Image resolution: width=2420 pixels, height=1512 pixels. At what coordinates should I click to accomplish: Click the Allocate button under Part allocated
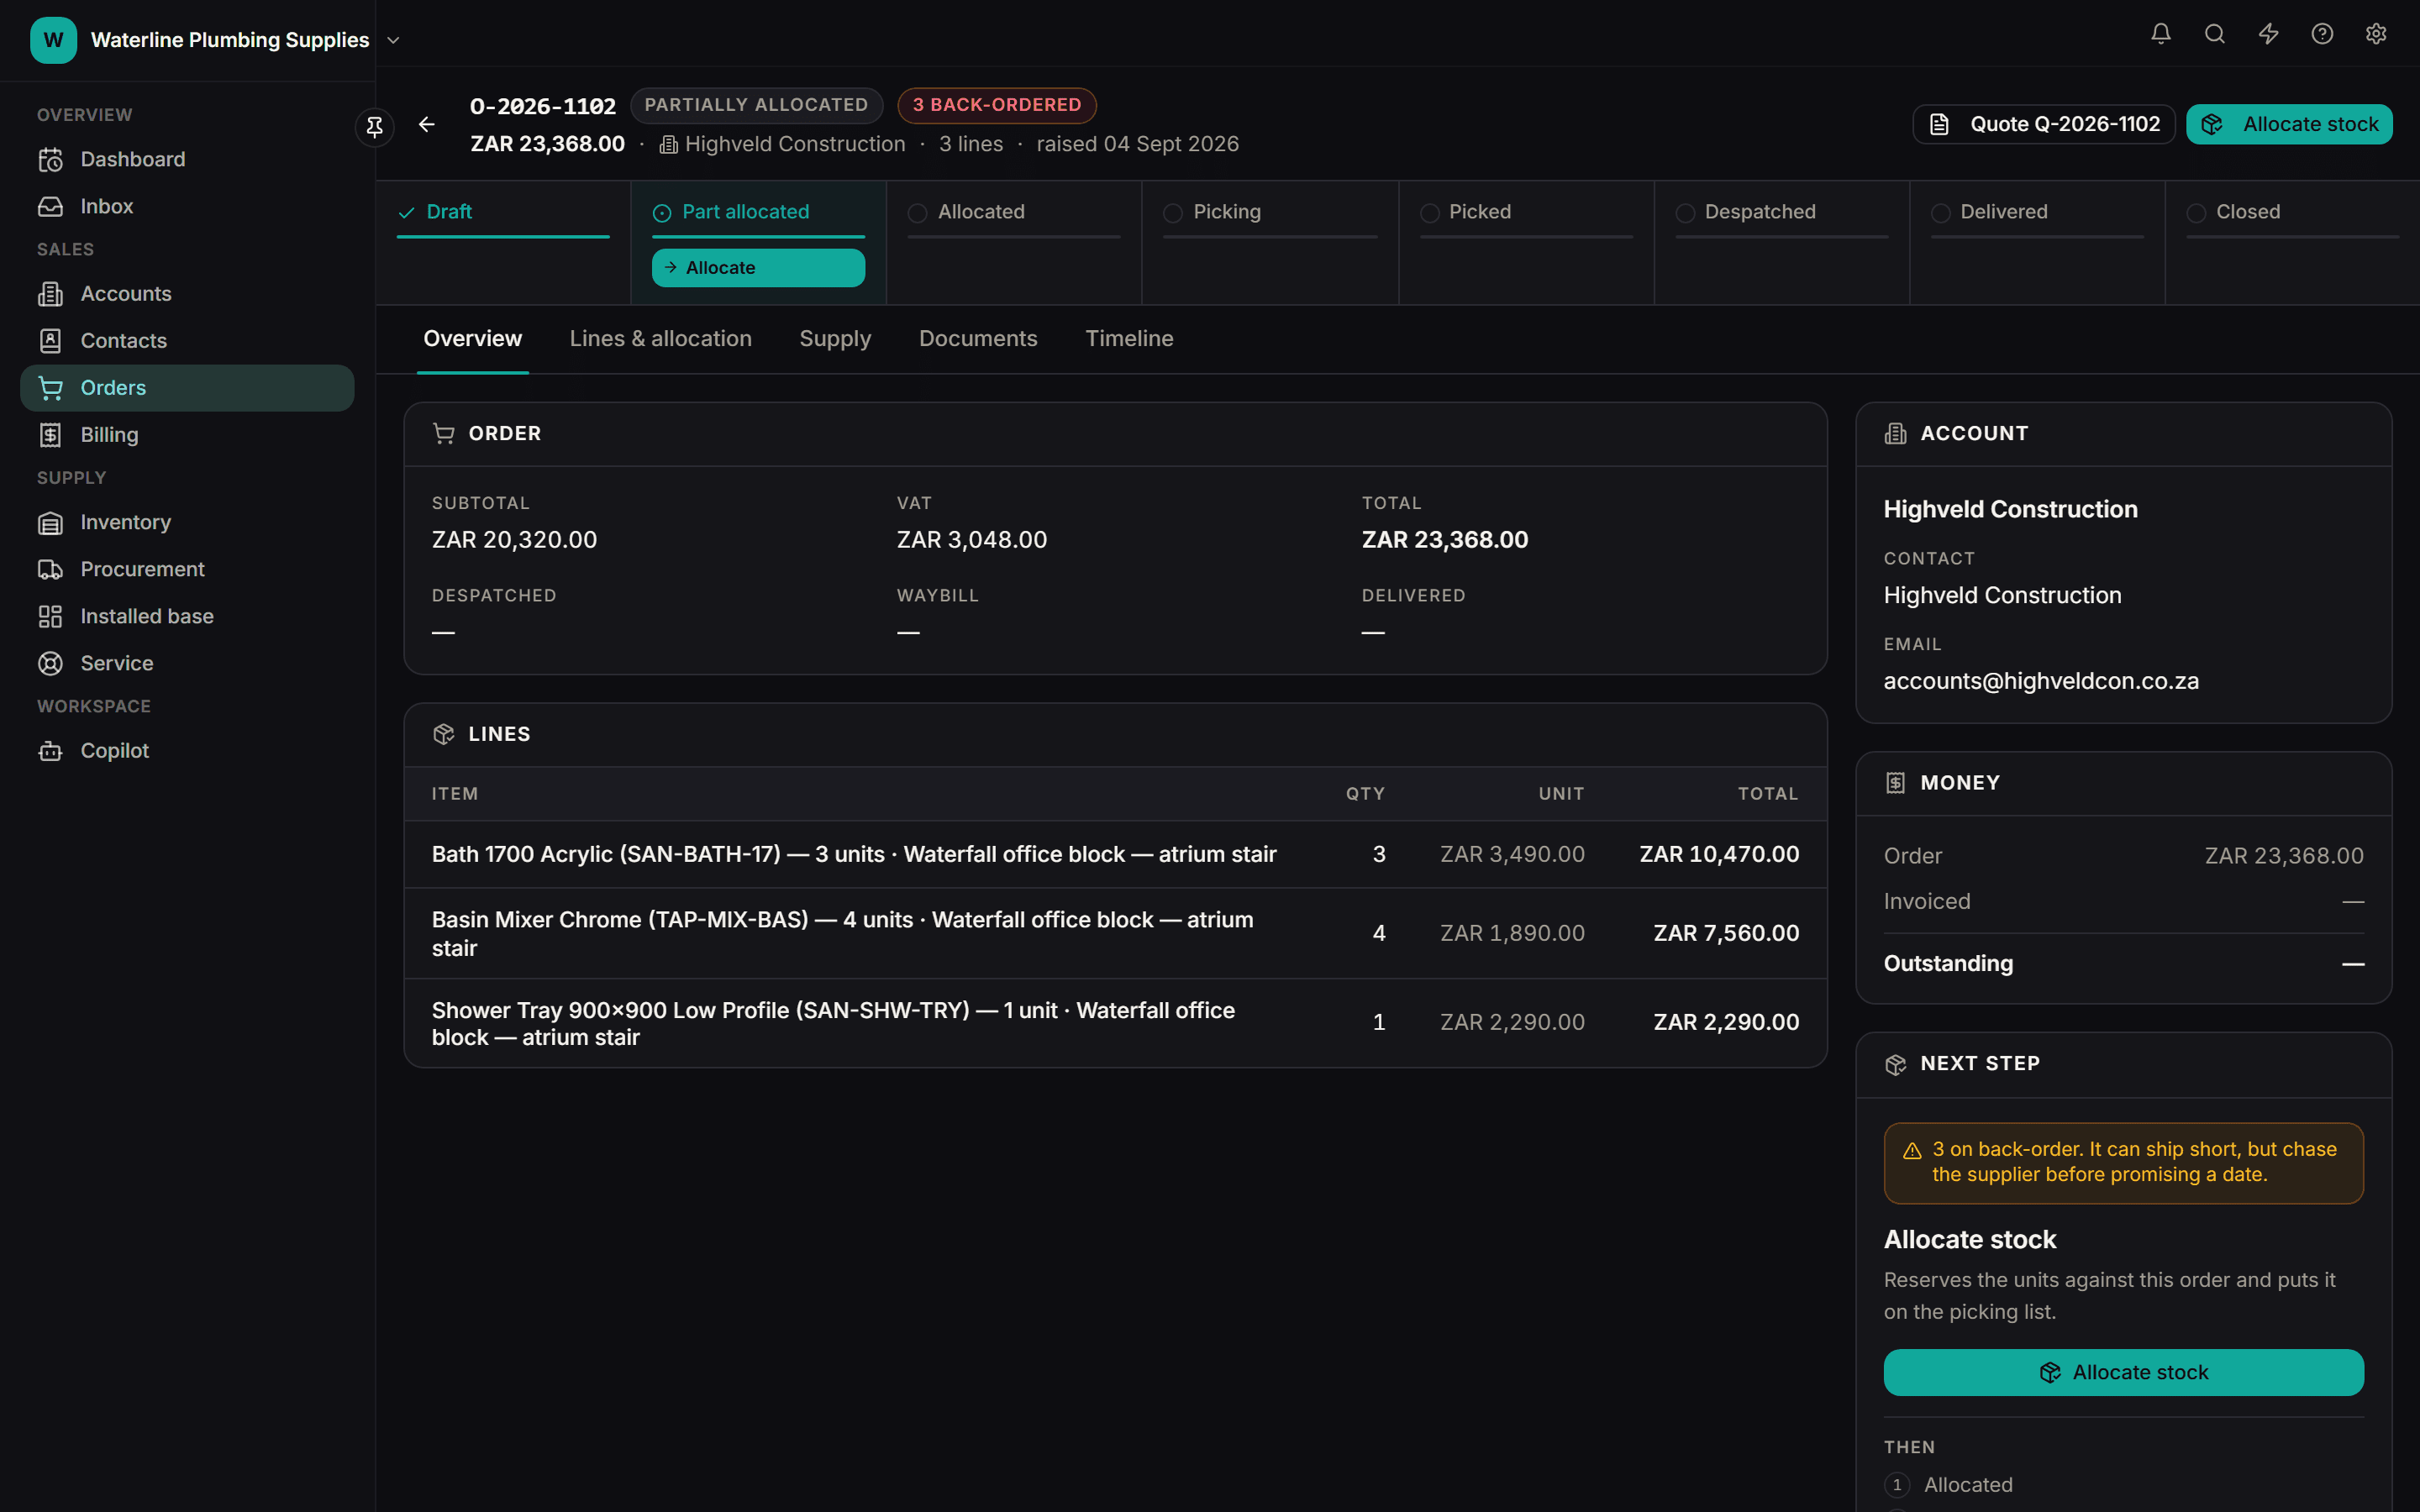(x=758, y=268)
